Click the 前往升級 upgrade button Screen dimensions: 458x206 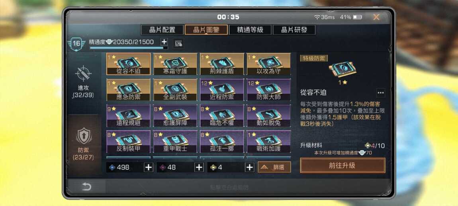[x=343, y=165]
